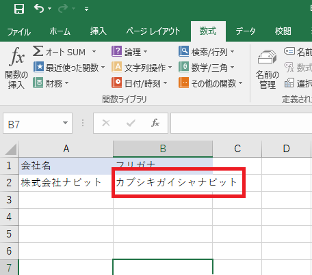The height and width of the screenshot is (275, 312).
Task: Select the 数式 ribbon tab
Action: click(208, 31)
